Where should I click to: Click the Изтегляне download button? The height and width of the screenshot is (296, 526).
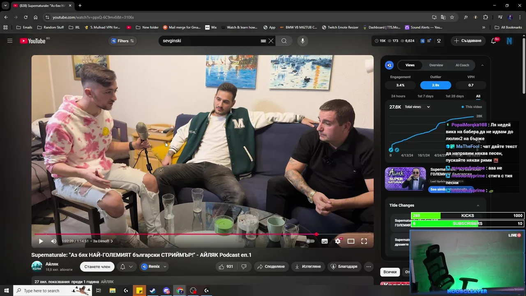(308, 266)
